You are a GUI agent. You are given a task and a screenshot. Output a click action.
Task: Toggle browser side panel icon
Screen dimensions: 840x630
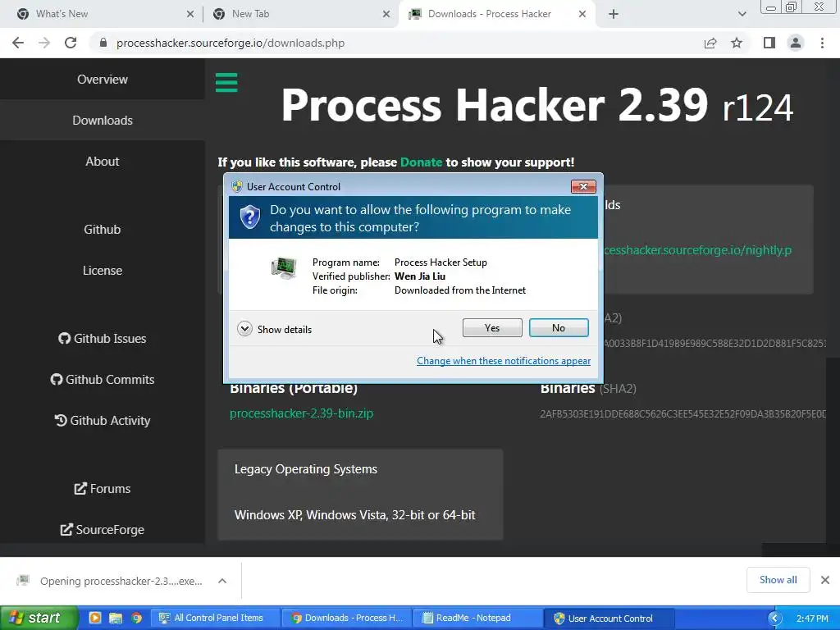[769, 43]
